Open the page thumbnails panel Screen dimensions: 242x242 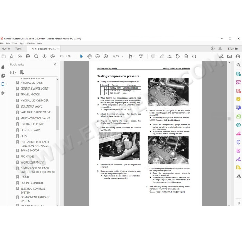3,76
